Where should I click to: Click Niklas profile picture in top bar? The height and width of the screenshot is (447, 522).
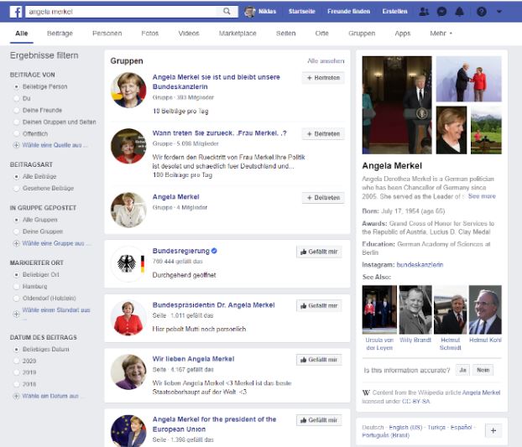(250, 12)
